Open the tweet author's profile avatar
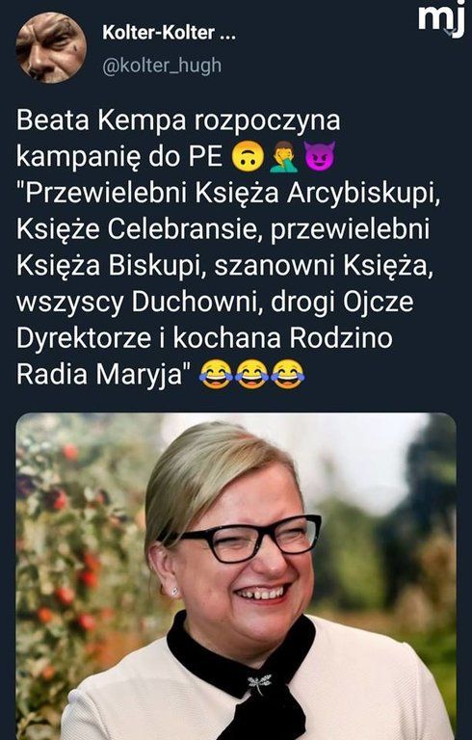 click(x=51, y=47)
